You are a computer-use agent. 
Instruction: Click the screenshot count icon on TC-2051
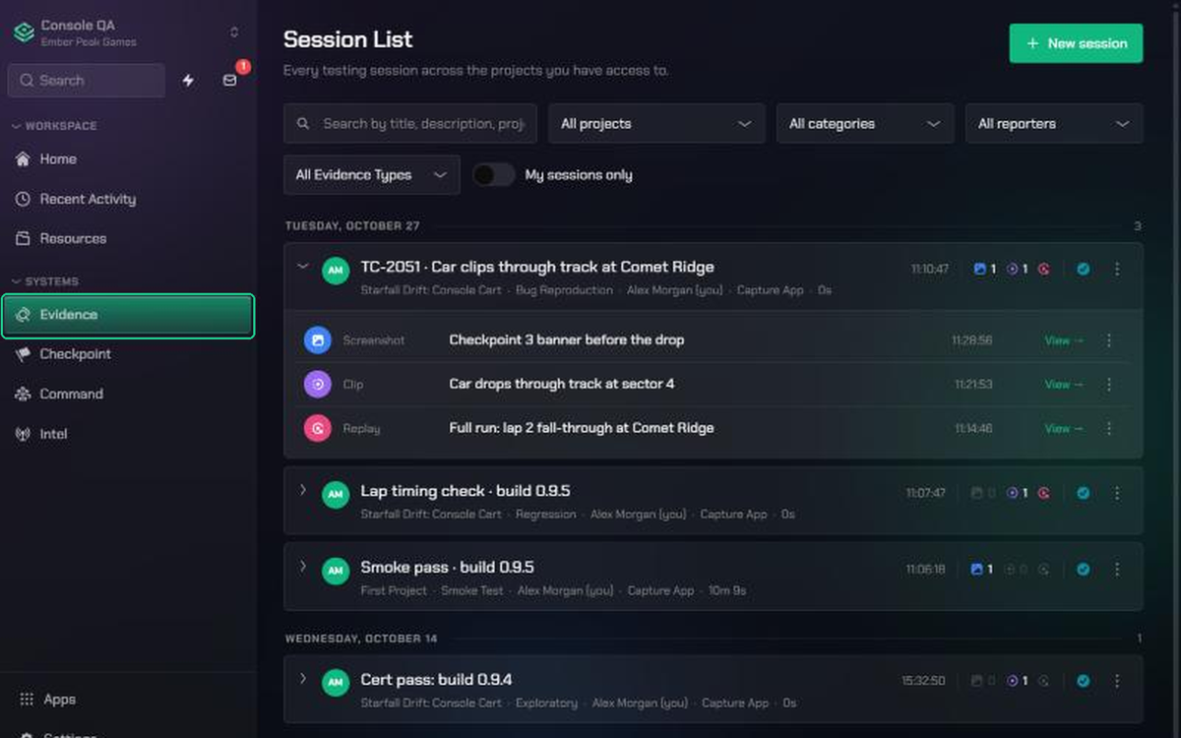pyautogui.click(x=978, y=269)
